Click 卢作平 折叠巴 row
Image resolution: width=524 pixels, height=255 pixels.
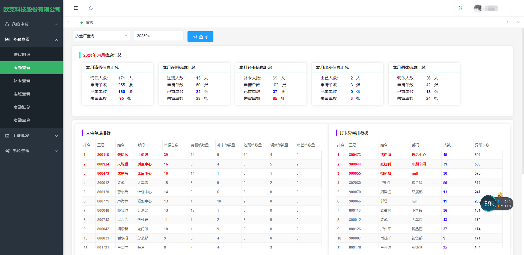(419, 229)
